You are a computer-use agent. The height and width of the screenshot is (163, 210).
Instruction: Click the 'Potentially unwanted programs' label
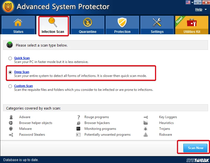tap(107, 135)
